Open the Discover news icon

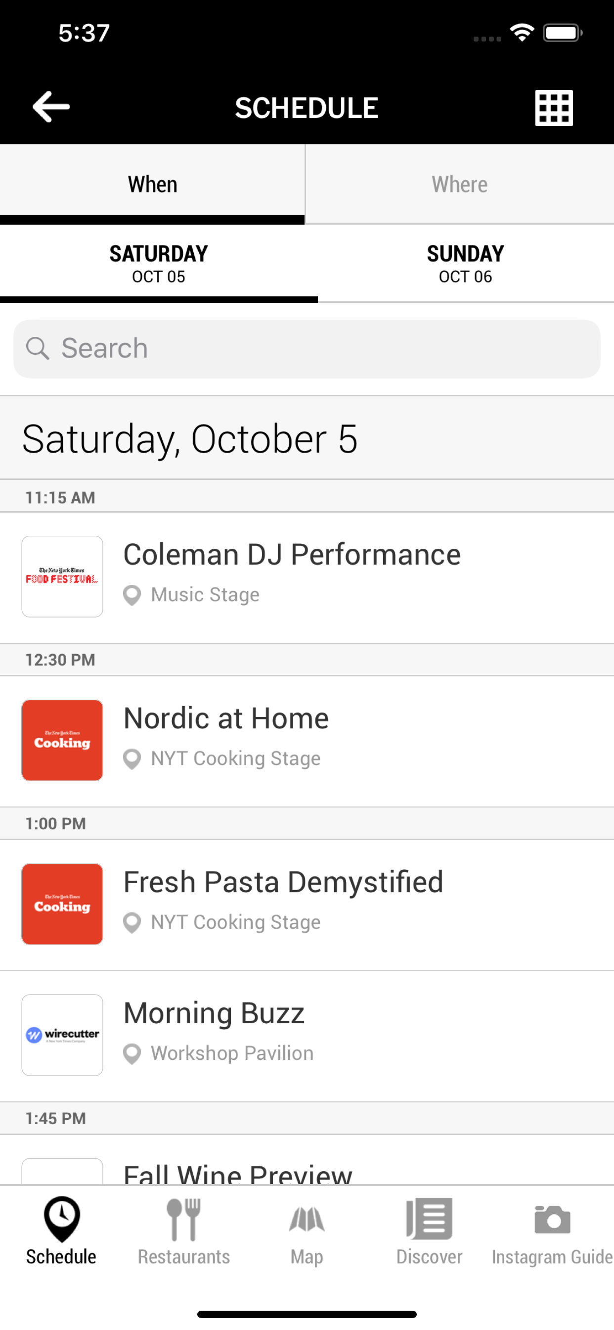coord(429,1220)
